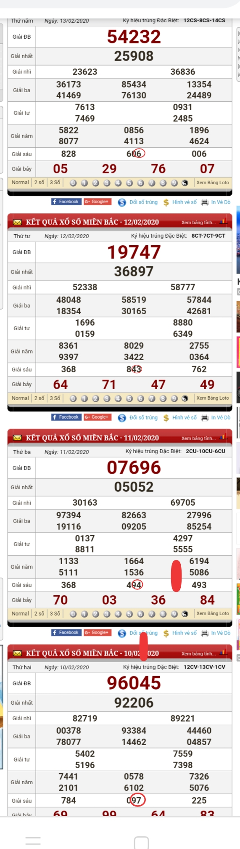Expand Xem Bảng Loto for 13/02/2020
The width and height of the screenshot is (240, 849).
(213, 183)
